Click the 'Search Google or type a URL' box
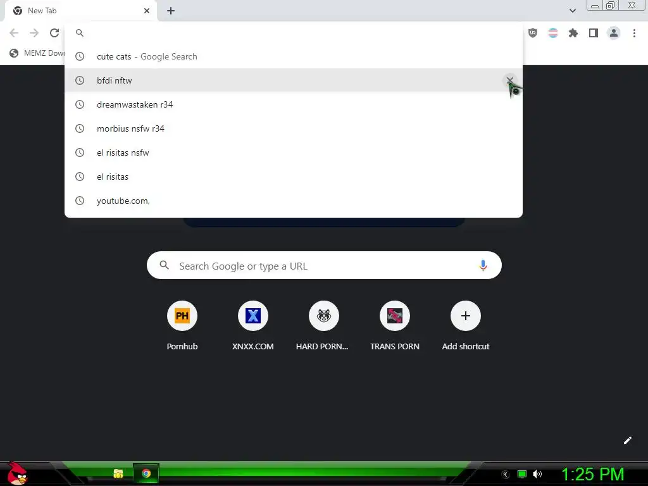 (324, 265)
